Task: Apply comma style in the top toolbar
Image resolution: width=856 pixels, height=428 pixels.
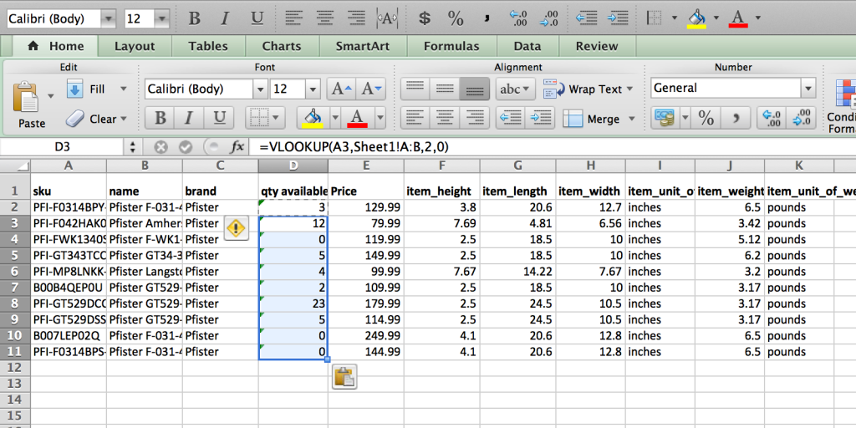Action: 487,18
